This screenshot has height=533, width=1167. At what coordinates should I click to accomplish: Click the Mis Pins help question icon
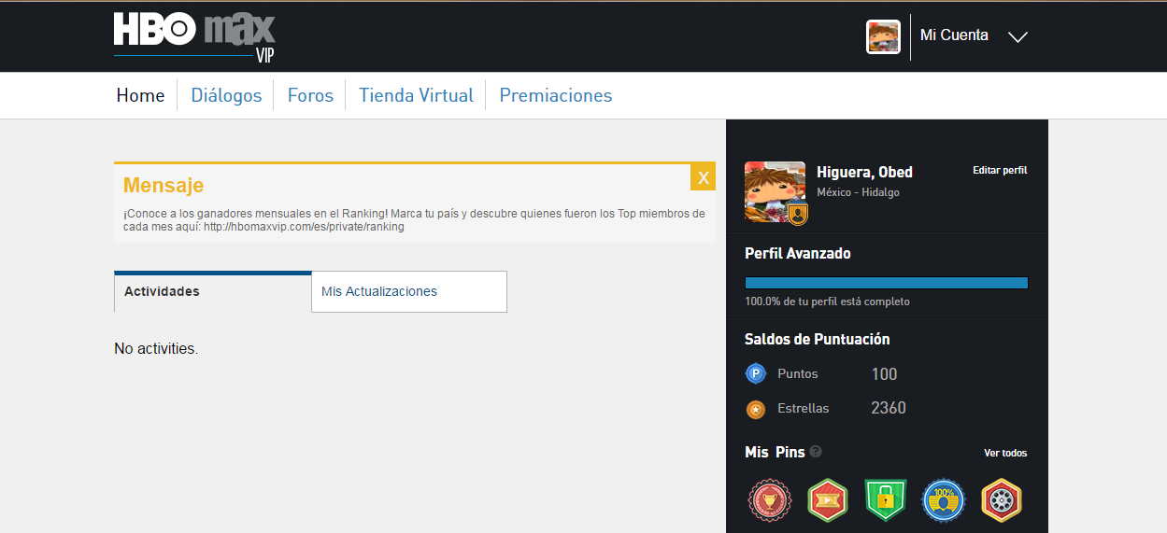click(x=816, y=452)
